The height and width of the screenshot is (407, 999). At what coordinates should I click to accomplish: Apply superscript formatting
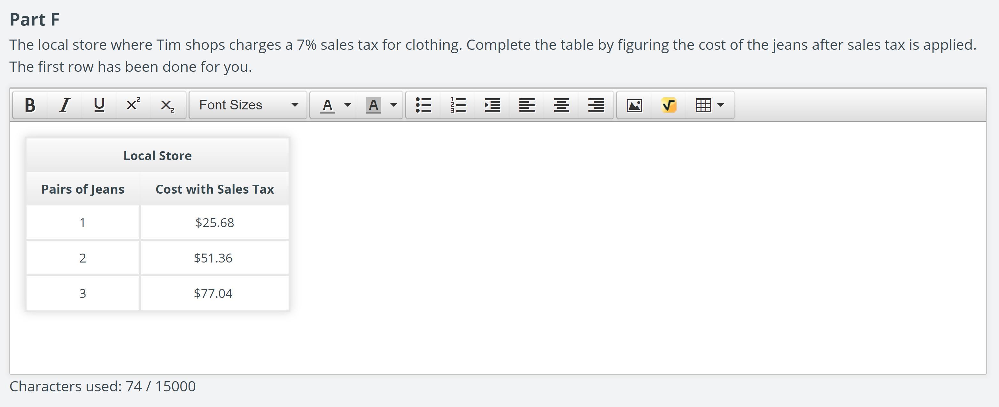click(x=133, y=105)
